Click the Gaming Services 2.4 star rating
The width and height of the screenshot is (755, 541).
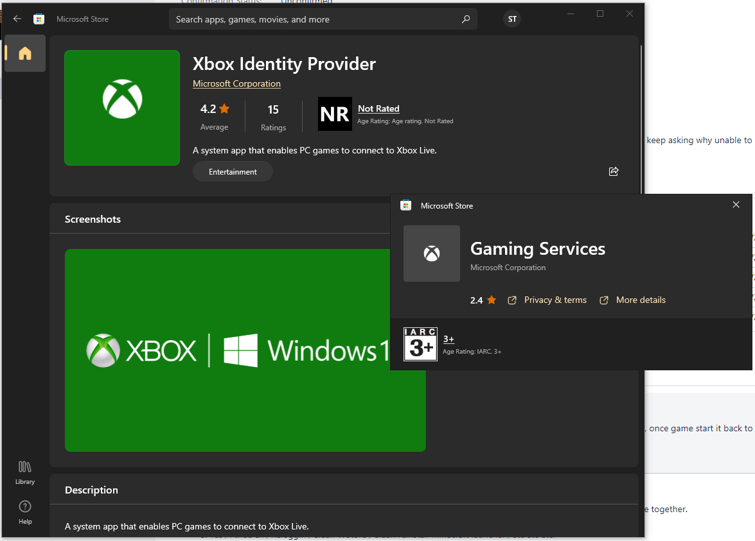coord(483,300)
